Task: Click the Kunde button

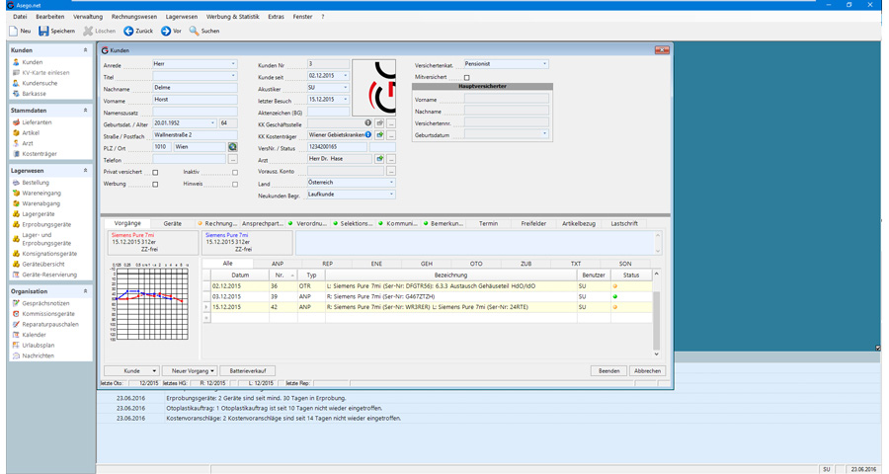Action: (x=131, y=371)
